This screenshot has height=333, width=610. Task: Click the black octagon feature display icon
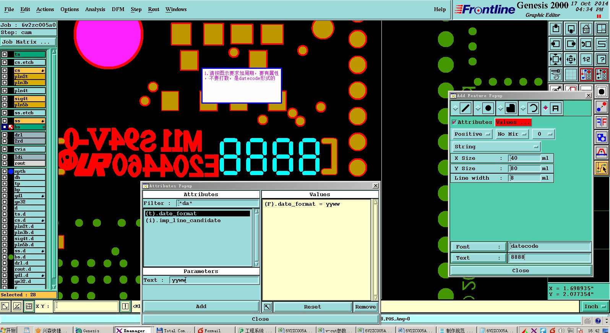point(602,91)
